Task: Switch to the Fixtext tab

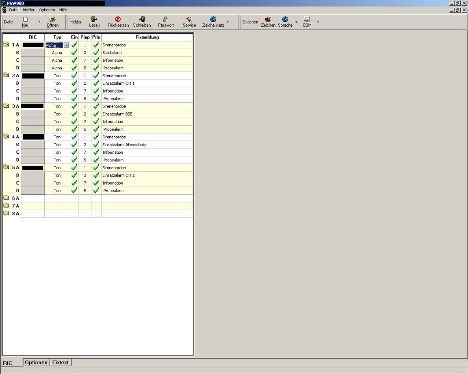Action: [61, 362]
